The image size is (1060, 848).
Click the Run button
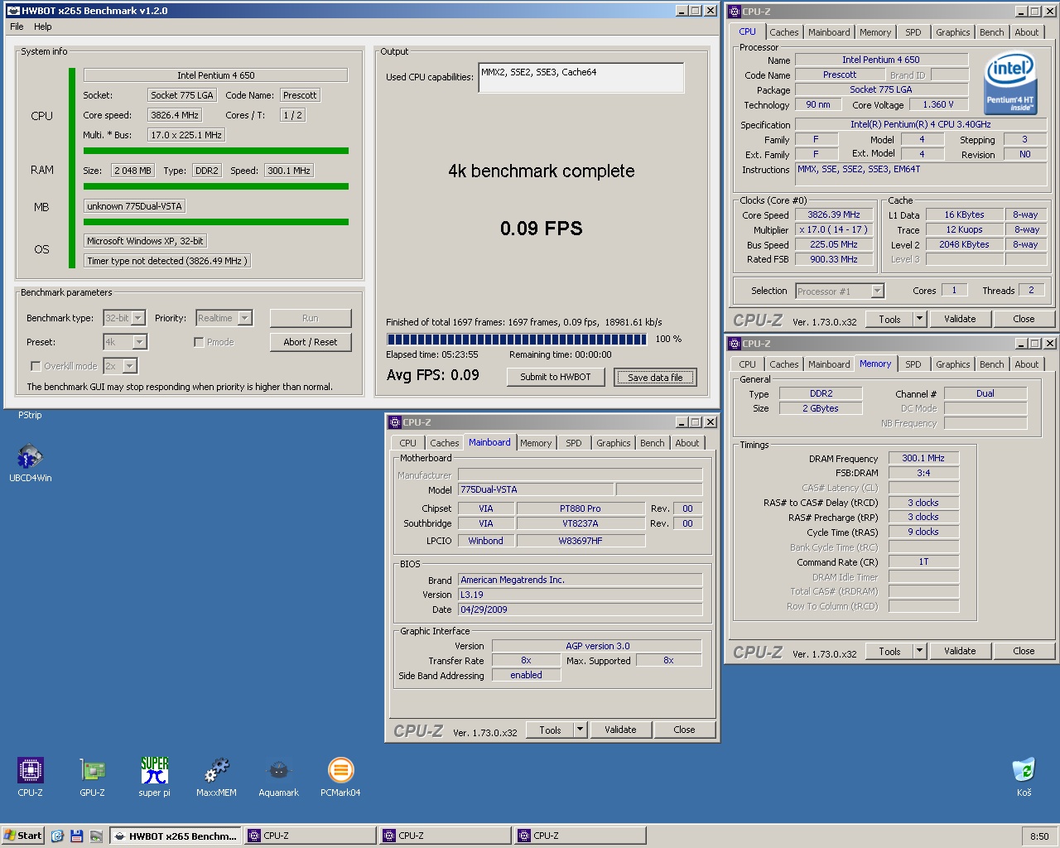tap(311, 318)
